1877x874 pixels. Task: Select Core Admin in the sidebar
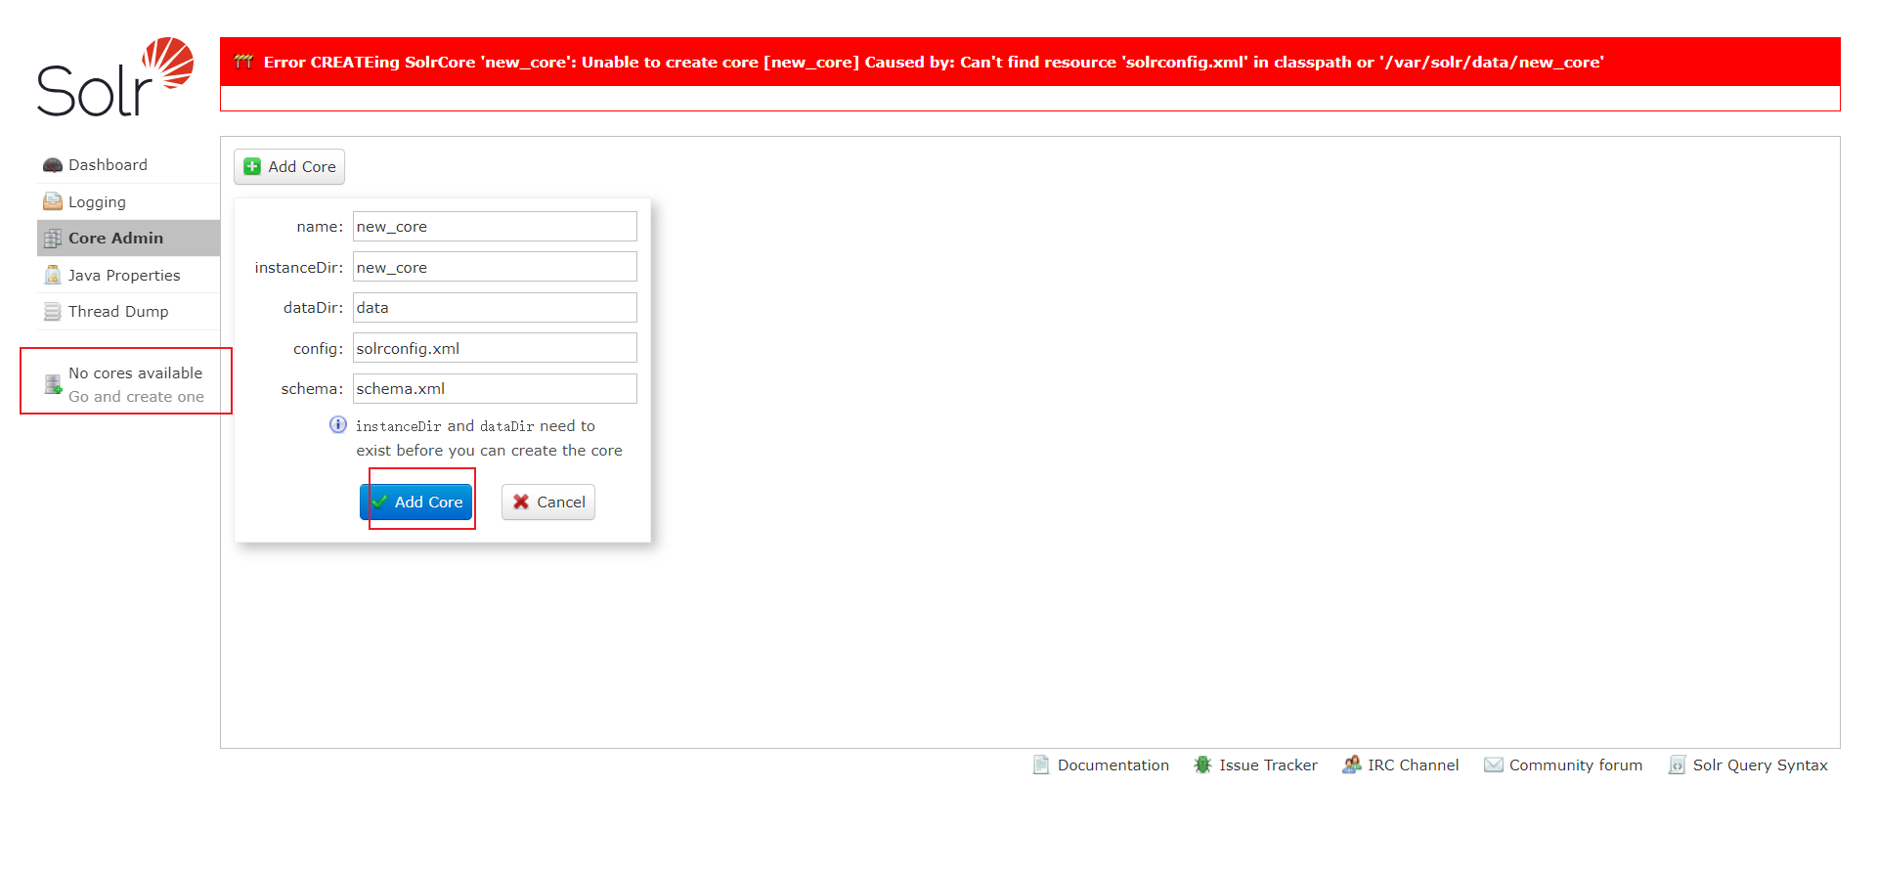[128, 239]
